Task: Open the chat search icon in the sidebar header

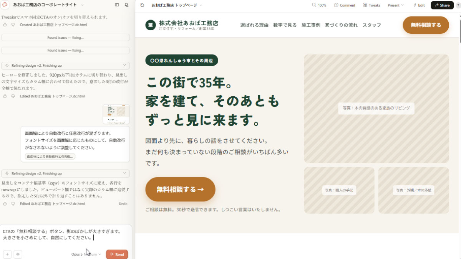Action: (126, 5)
